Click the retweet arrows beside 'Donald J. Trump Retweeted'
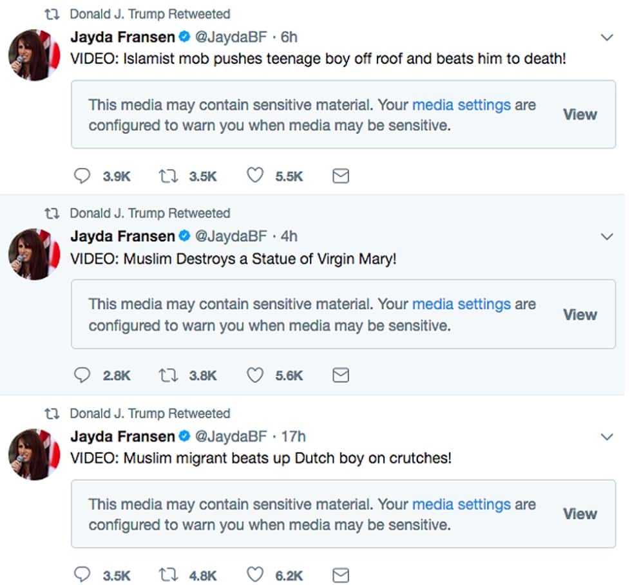Image resolution: width=630 pixels, height=585 pixels. (53, 14)
